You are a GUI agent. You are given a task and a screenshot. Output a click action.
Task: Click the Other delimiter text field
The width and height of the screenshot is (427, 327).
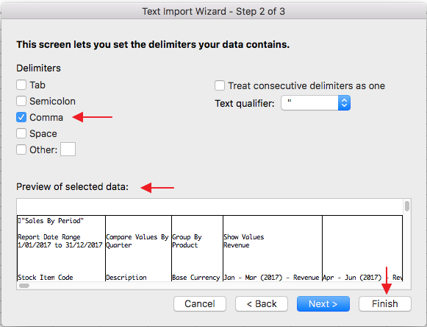[x=68, y=149]
